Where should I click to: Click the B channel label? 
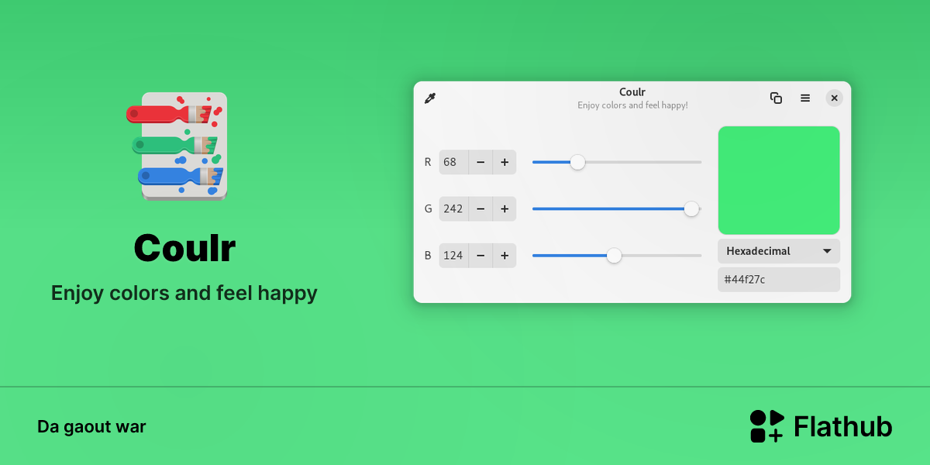pos(428,255)
